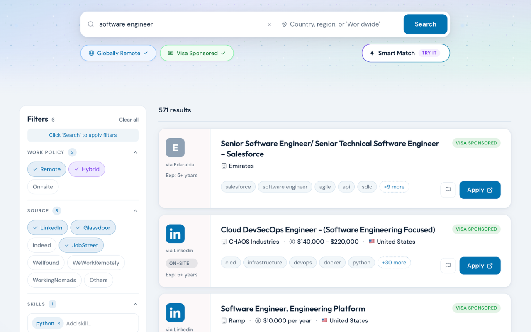This screenshot has height=332, width=531.
Task: Click the docker tag
Action: (x=332, y=262)
